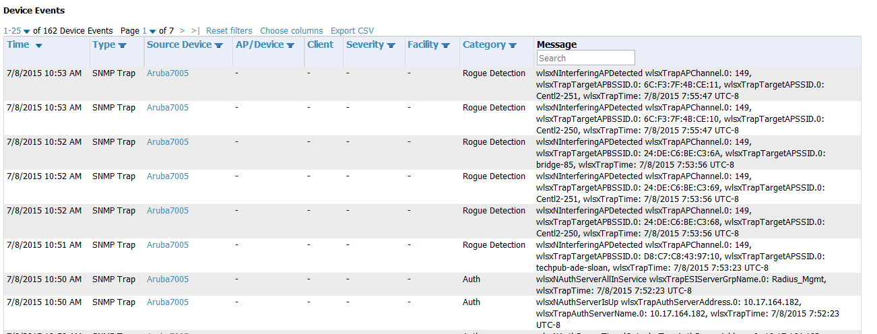Open Category column filter arrow

pyautogui.click(x=513, y=46)
